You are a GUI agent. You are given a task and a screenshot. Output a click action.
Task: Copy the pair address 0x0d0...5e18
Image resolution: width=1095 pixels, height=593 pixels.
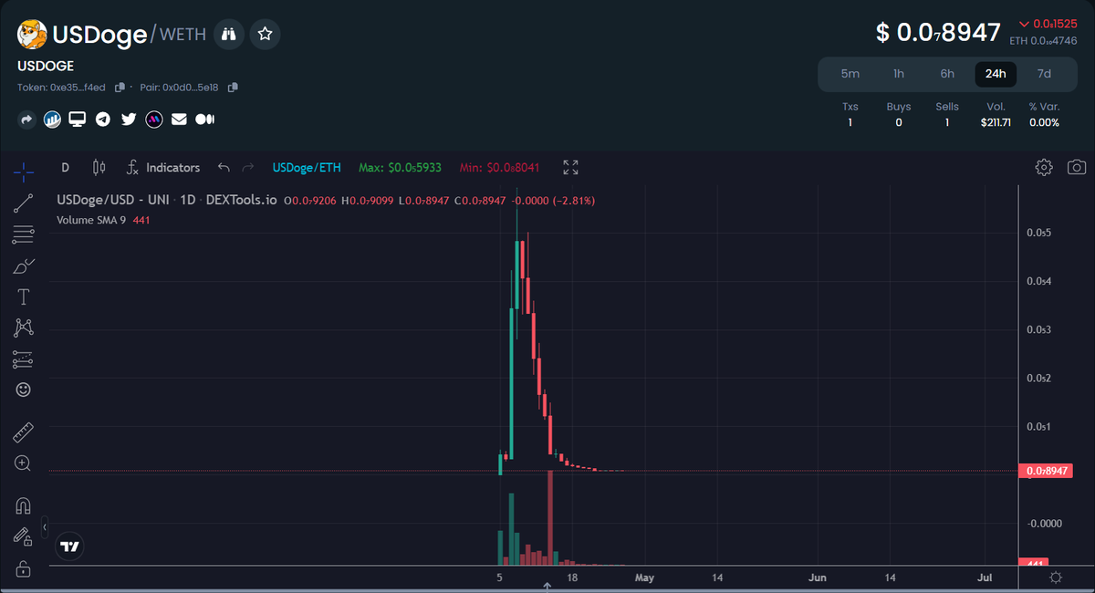(233, 88)
